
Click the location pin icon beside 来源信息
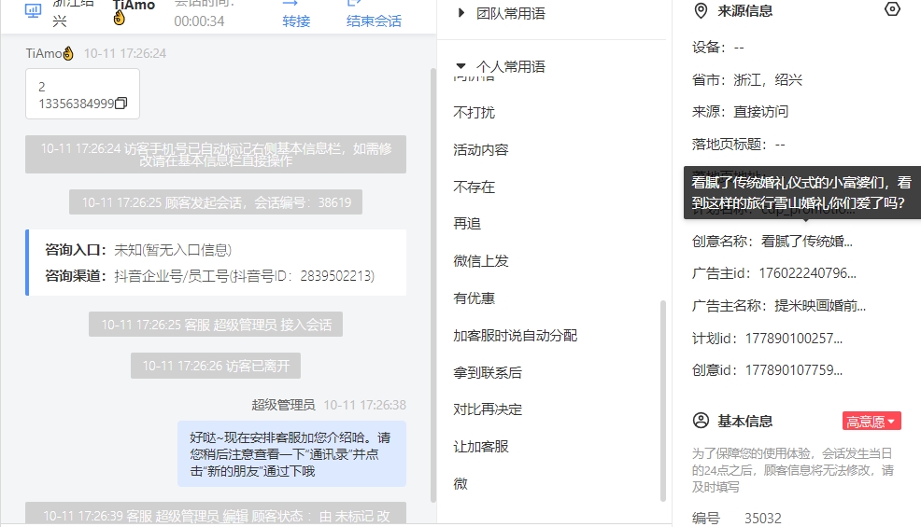coord(701,11)
